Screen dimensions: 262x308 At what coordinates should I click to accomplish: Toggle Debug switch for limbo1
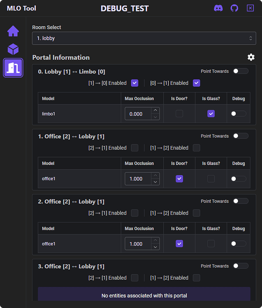coord(239,114)
